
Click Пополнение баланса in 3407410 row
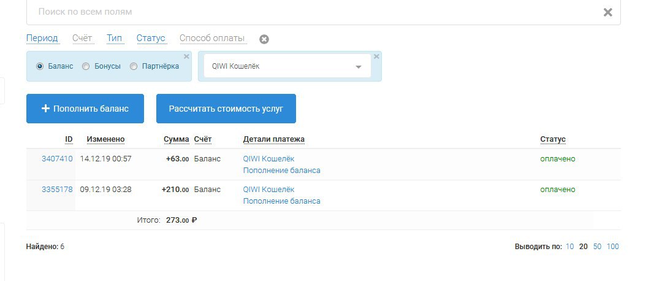281,171
